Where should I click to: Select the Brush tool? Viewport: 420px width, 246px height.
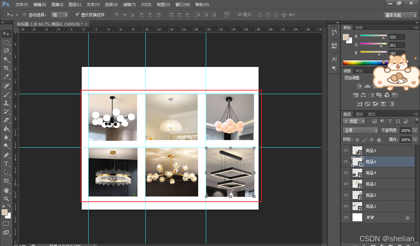pos(6,94)
